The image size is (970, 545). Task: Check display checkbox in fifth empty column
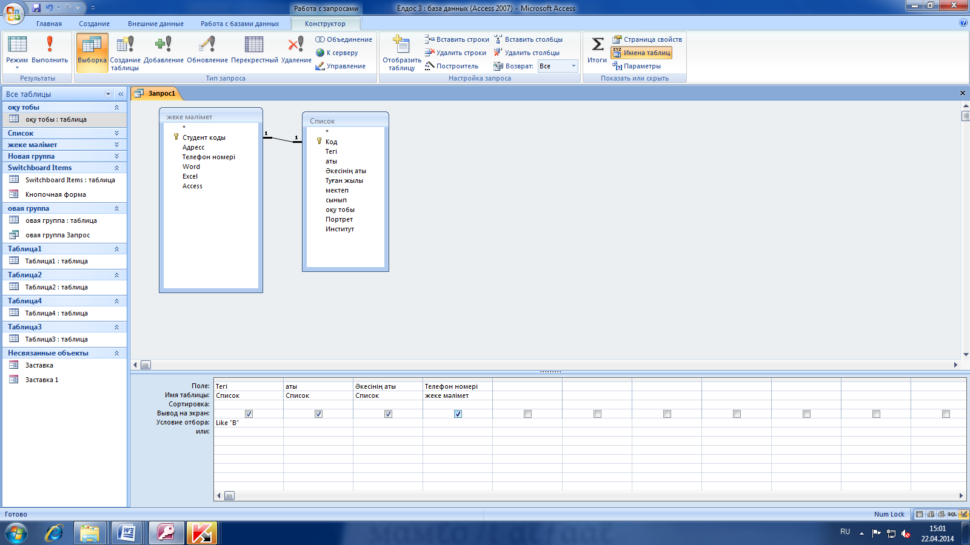tap(527, 414)
